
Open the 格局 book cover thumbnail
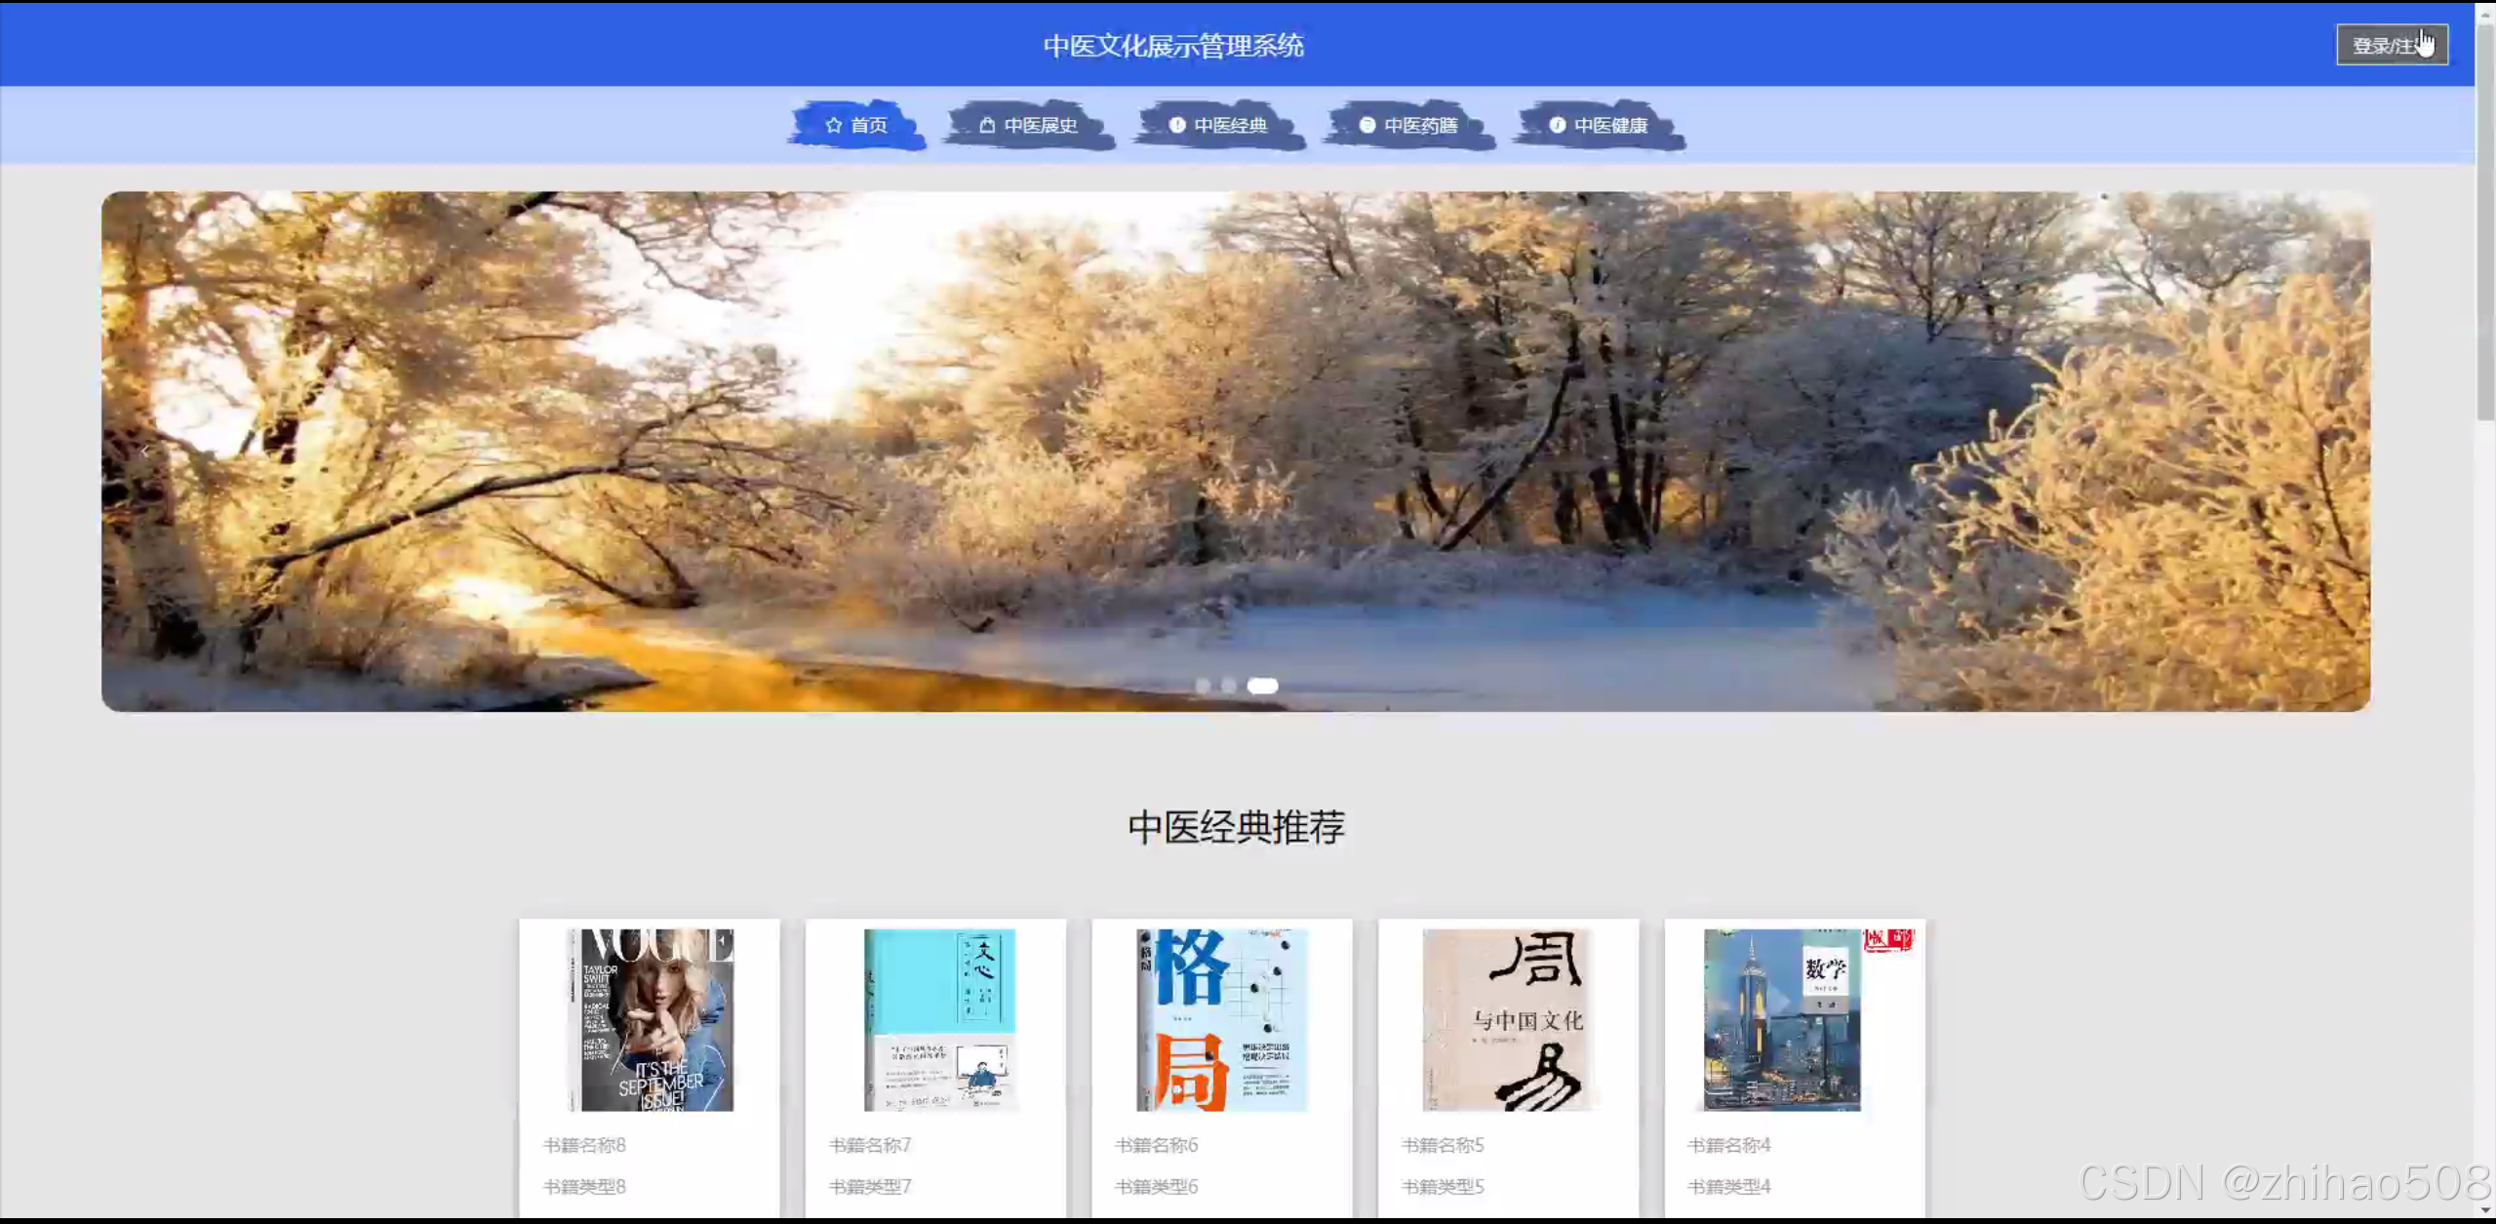point(1221,1019)
